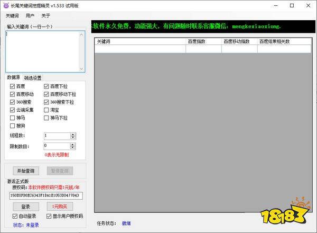Decrease the 线程数 spinner value
The width and height of the screenshot is (317, 233).
73,138
